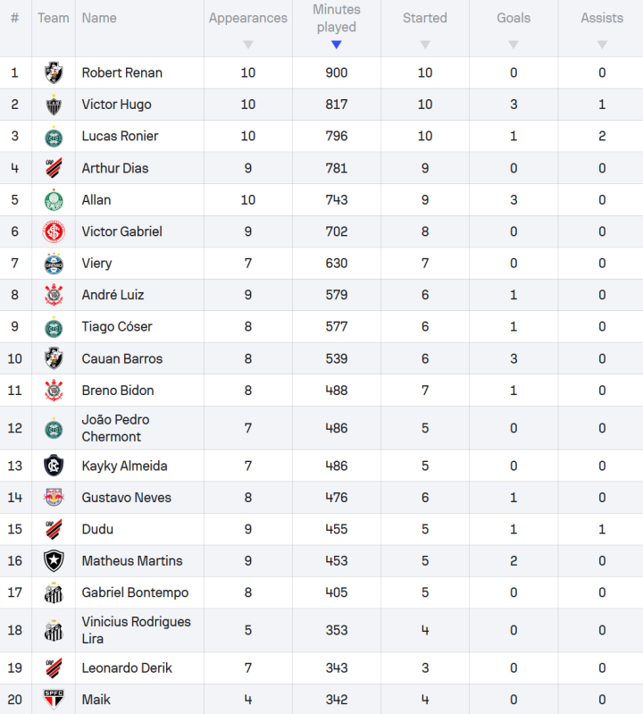
Task: Sort by Started column arrow
Action: [425, 45]
